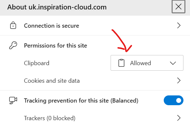Close the About uk.inspiration-cloud.com panel
The width and height of the screenshot is (190, 127).
coord(179,7)
